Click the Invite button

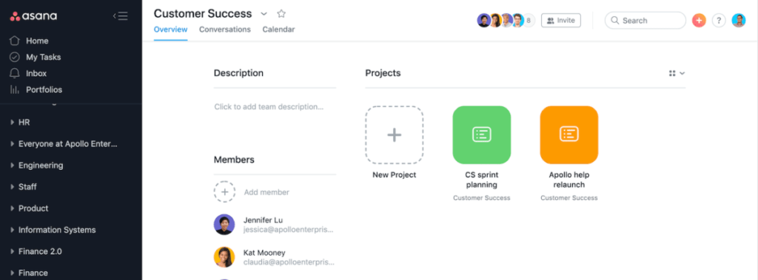tap(561, 20)
